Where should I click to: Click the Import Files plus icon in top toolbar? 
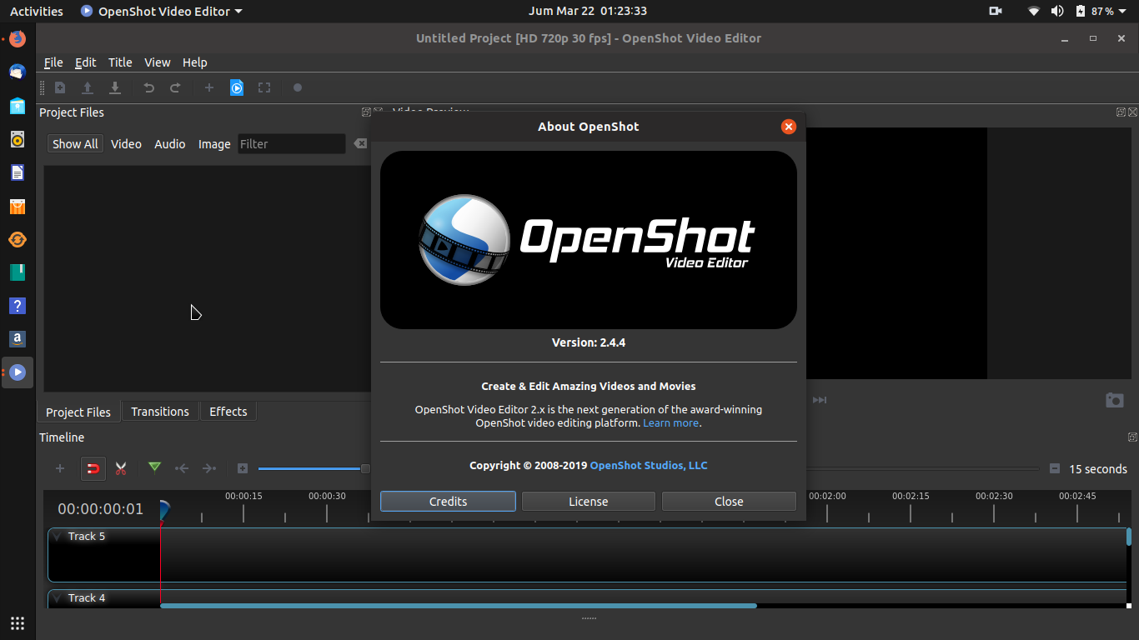point(209,87)
